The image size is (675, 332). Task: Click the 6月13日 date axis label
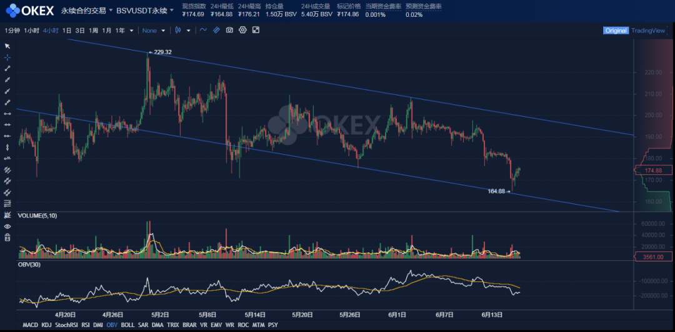coord(492,315)
